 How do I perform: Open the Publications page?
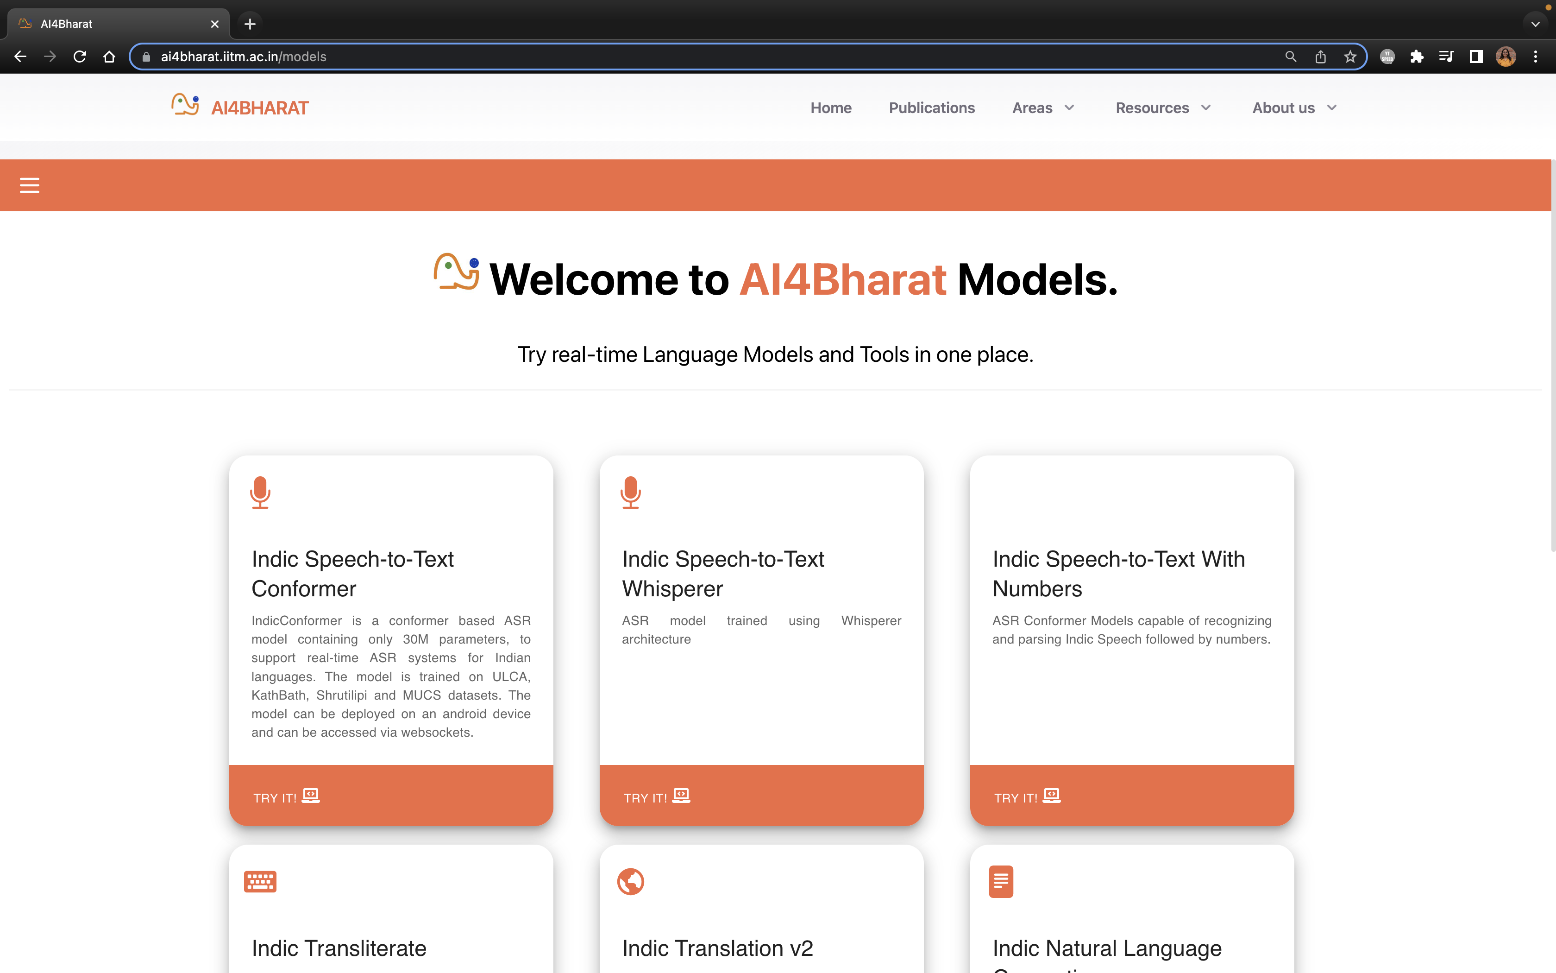932,107
